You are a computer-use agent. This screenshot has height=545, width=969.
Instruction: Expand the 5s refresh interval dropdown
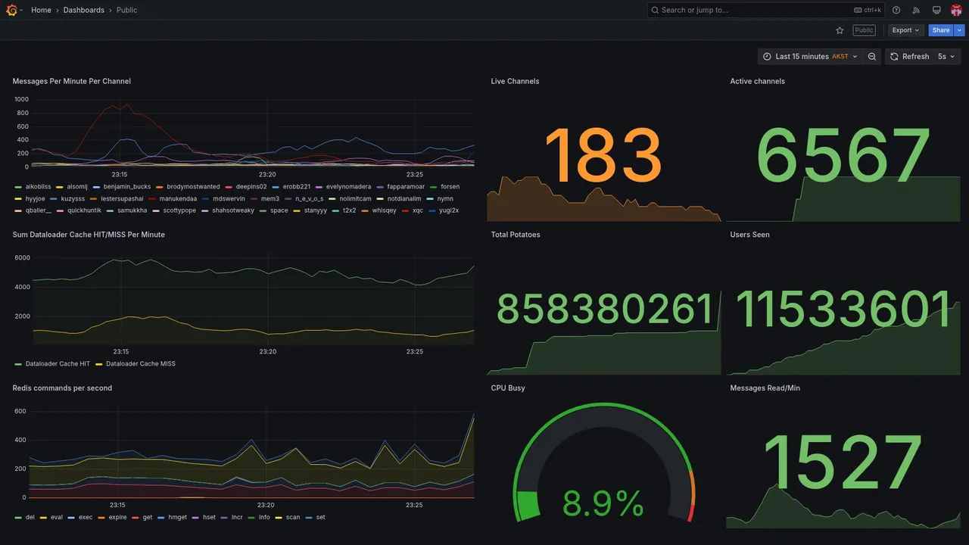point(946,57)
